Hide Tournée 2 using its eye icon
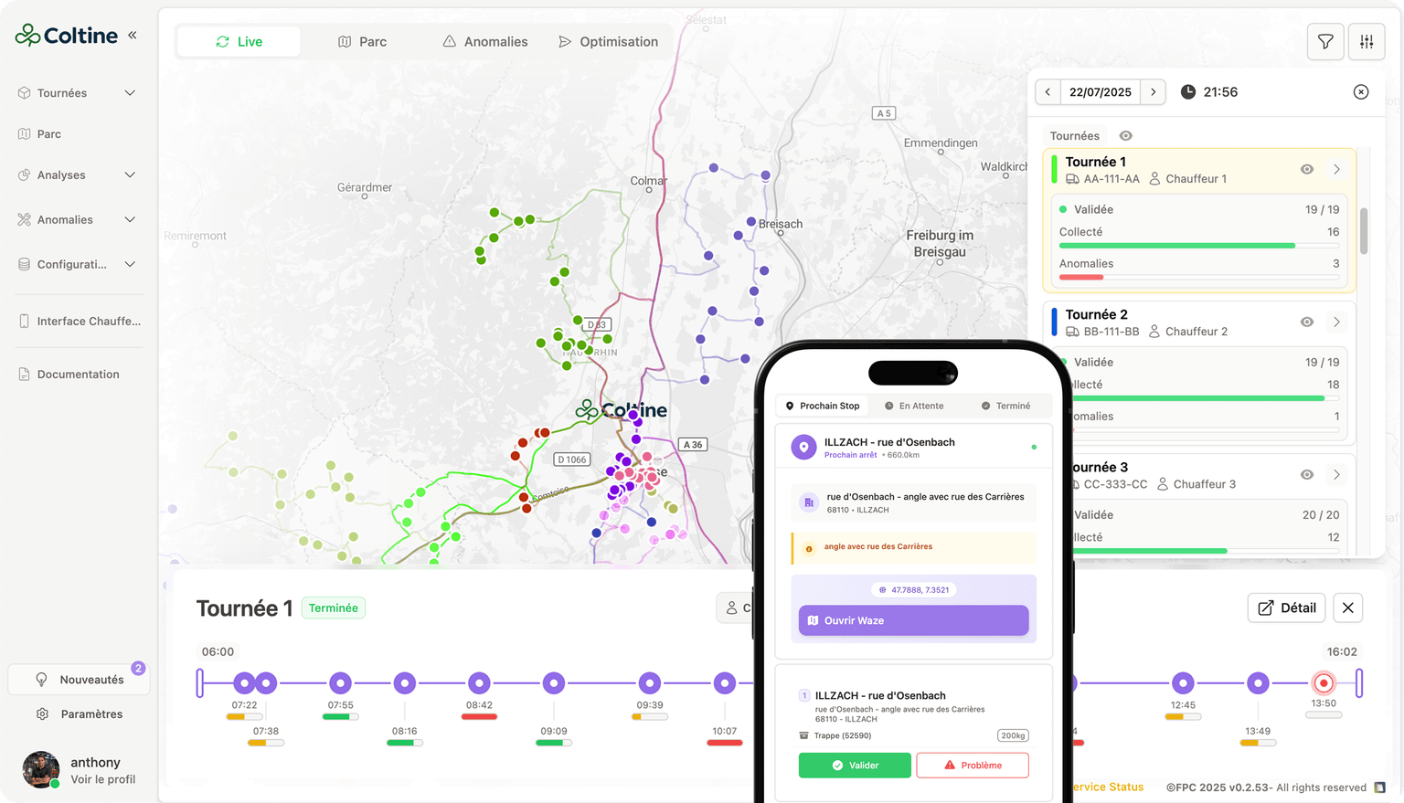The width and height of the screenshot is (1404, 803). [1306, 322]
